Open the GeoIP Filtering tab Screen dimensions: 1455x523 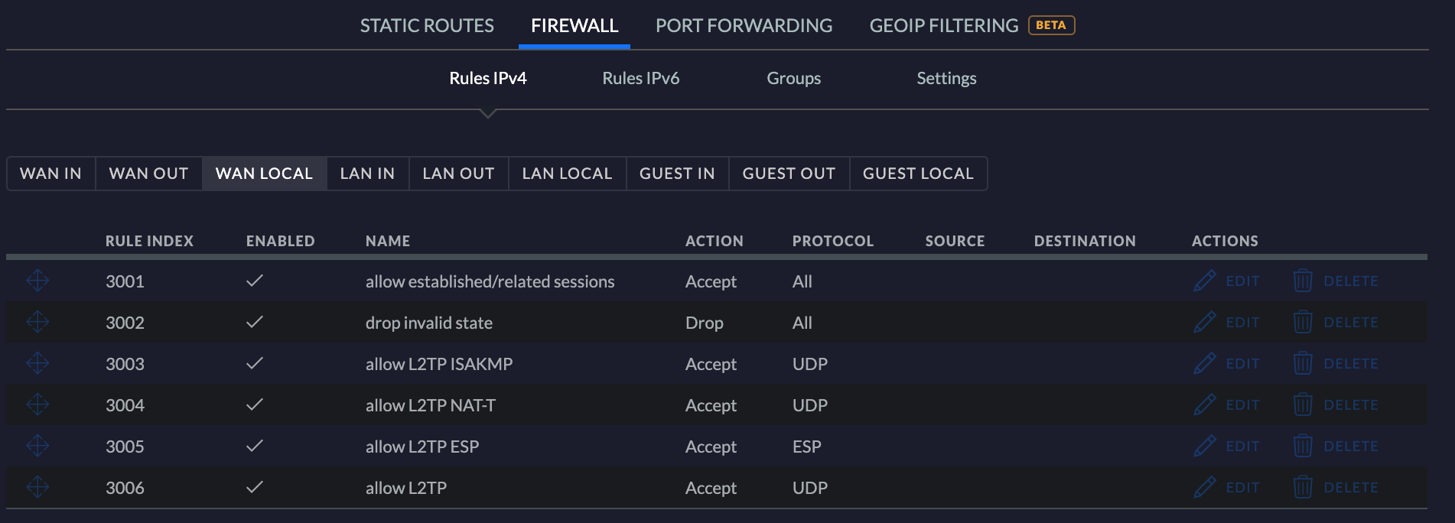point(944,26)
